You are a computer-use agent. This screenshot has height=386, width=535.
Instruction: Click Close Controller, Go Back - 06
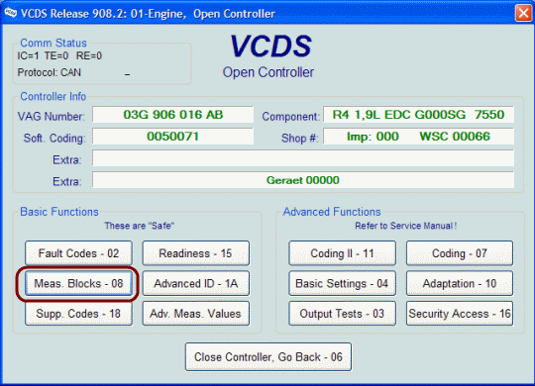268,357
